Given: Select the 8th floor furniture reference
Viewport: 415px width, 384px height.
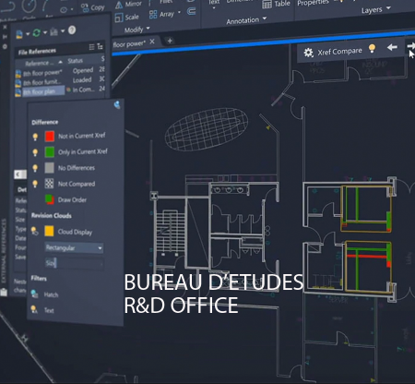Looking at the screenshot, I should tap(41, 82).
